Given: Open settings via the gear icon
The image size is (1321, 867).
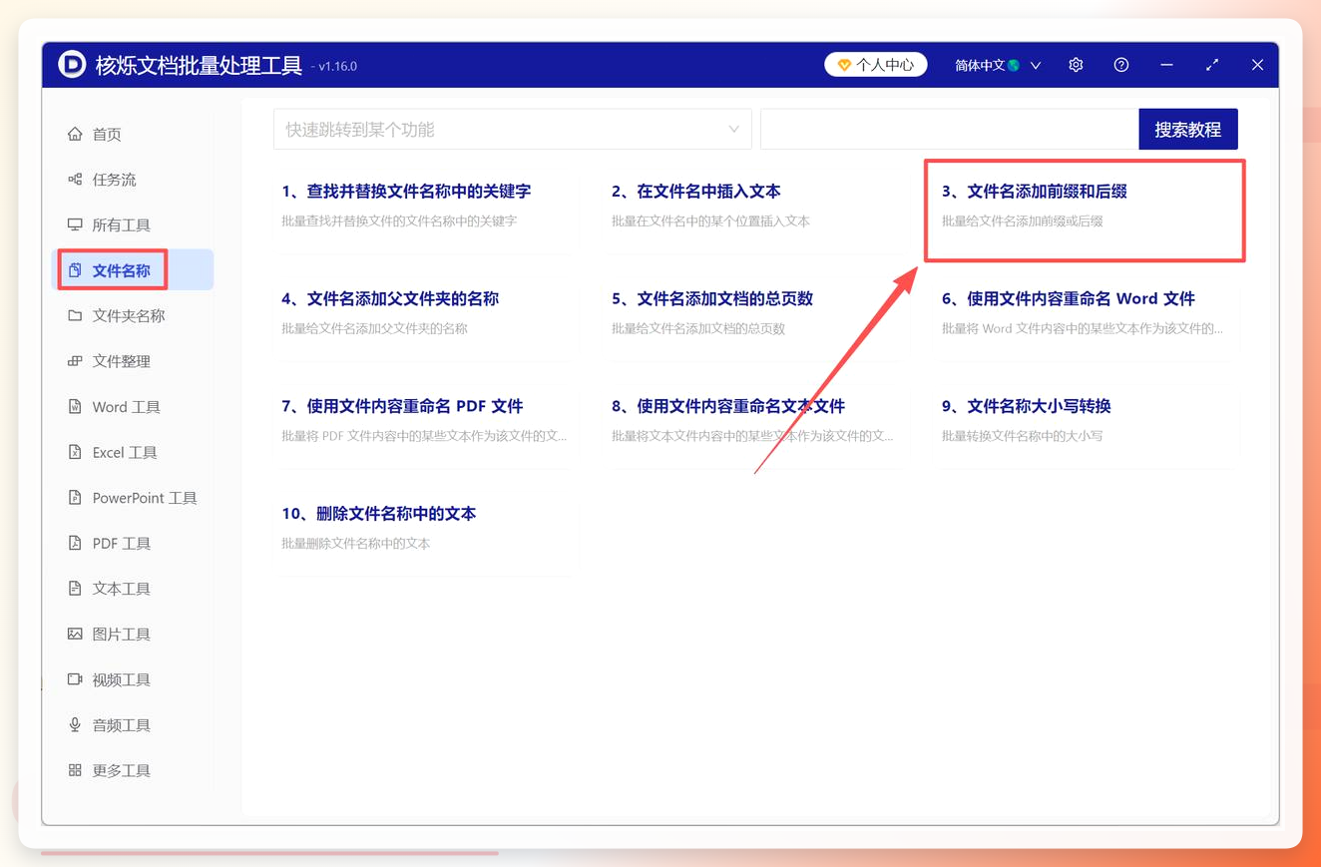Looking at the screenshot, I should pyautogui.click(x=1076, y=65).
